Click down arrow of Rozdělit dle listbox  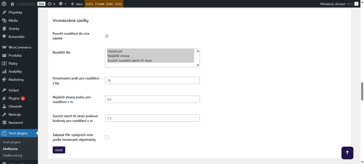pos(198,66)
